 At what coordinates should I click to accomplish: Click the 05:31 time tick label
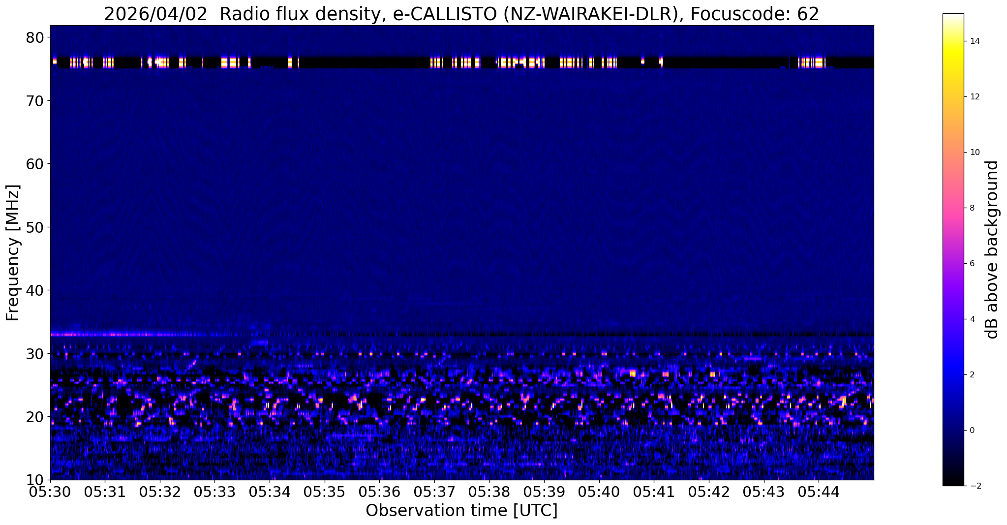click(x=105, y=493)
